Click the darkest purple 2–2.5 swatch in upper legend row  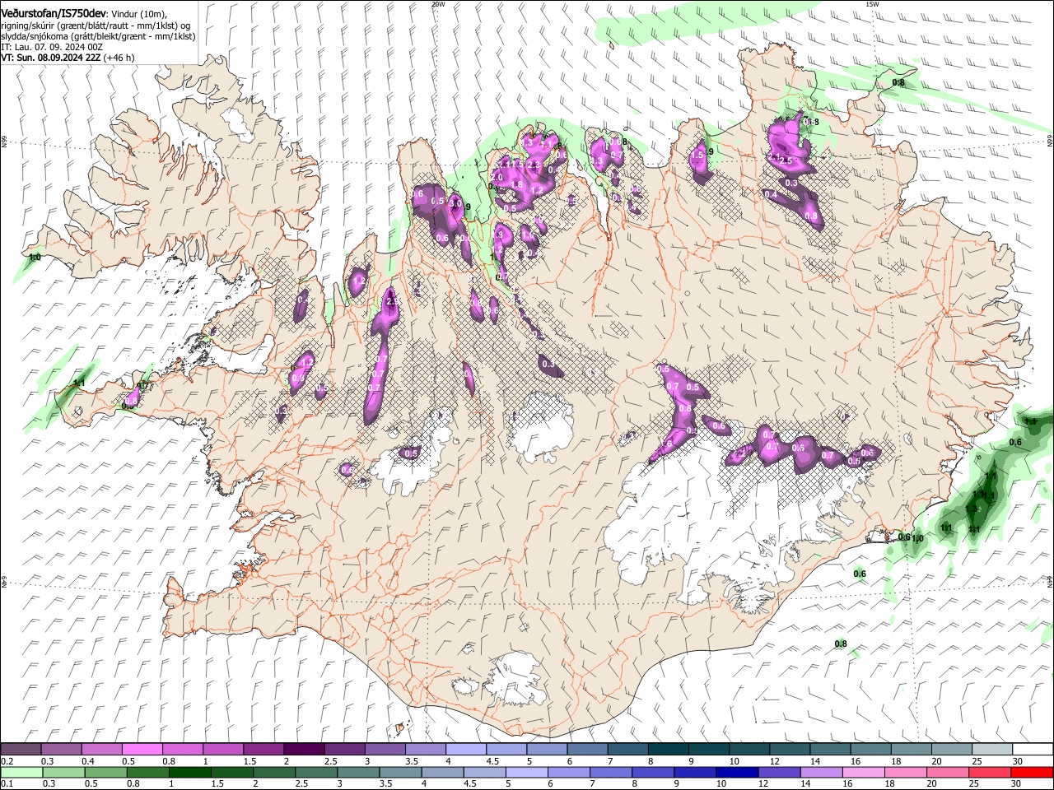tap(303, 749)
